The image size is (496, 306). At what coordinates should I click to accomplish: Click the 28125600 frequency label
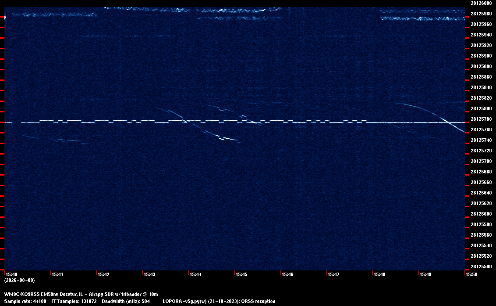(x=481, y=214)
